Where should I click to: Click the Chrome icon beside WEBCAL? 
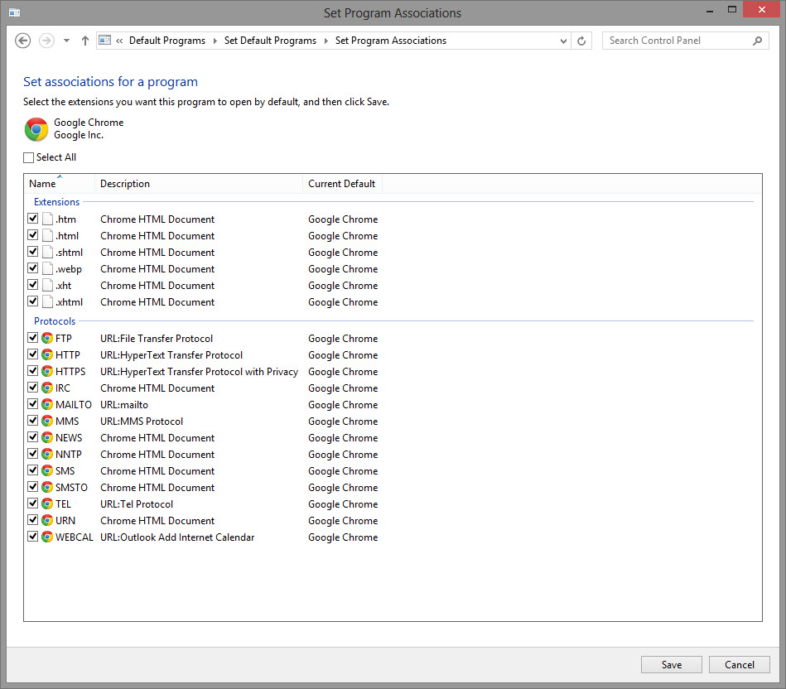point(47,537)
